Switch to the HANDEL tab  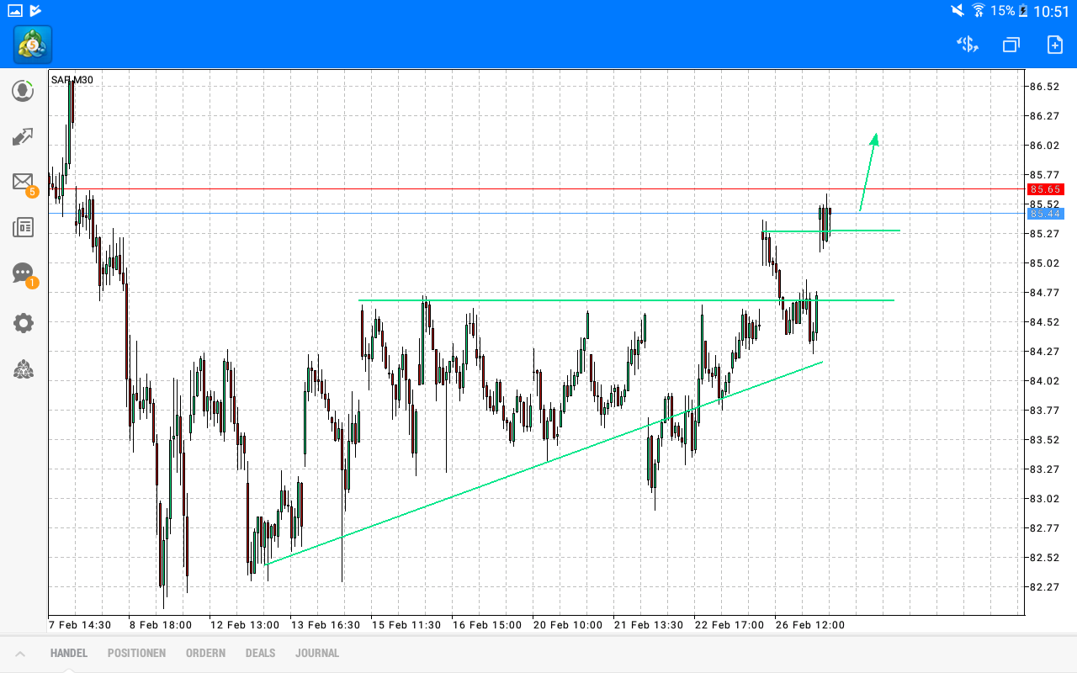point(68,653)
